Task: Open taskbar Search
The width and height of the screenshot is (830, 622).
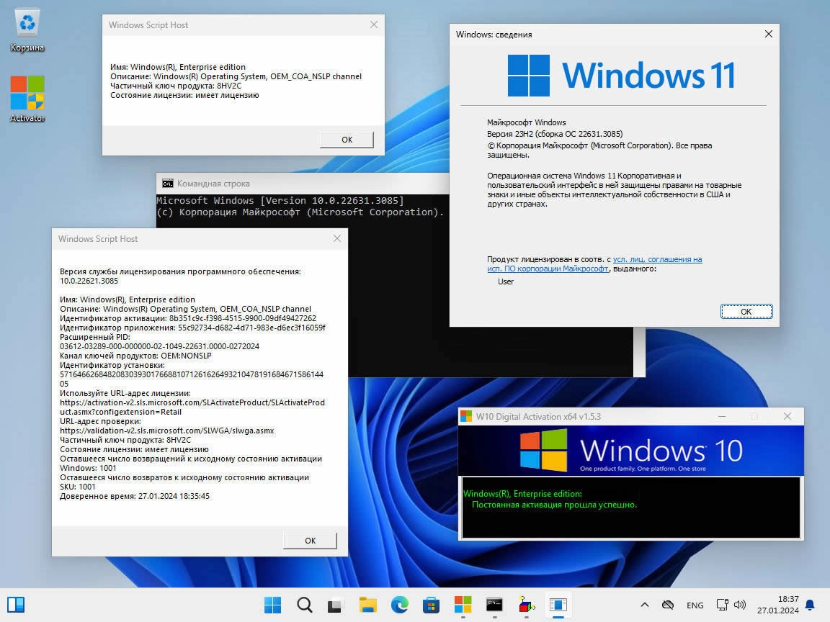Action: pyautogui.click(x=304, y=605)
